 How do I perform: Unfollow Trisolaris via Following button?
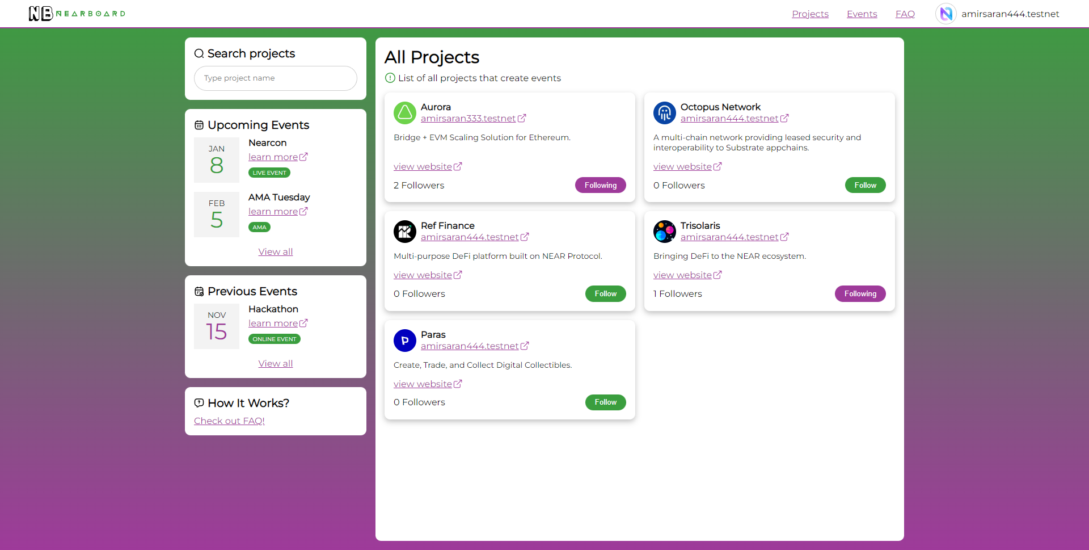point(860,293)
